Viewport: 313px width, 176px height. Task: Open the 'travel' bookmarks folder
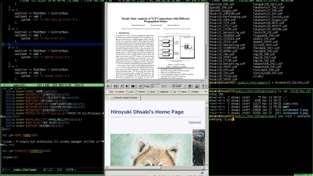pyautogui.click(x=140, y=92)
